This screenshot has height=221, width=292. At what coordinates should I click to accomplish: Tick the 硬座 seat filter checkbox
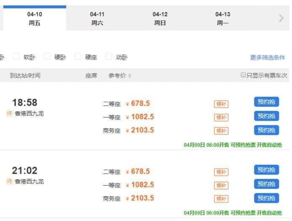(x=78, y=56)
